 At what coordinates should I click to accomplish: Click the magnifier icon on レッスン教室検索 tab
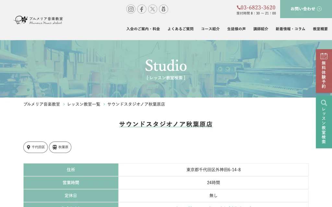[324, 103]
